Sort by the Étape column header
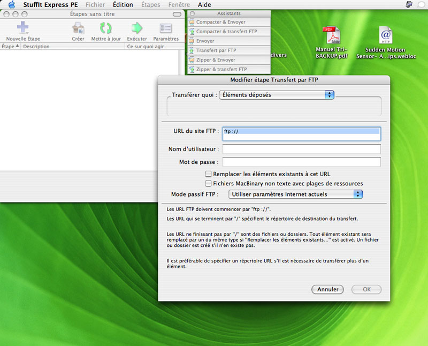Image resolution: width=428 pixels, height=346 pixels. (x=10, y=47)
